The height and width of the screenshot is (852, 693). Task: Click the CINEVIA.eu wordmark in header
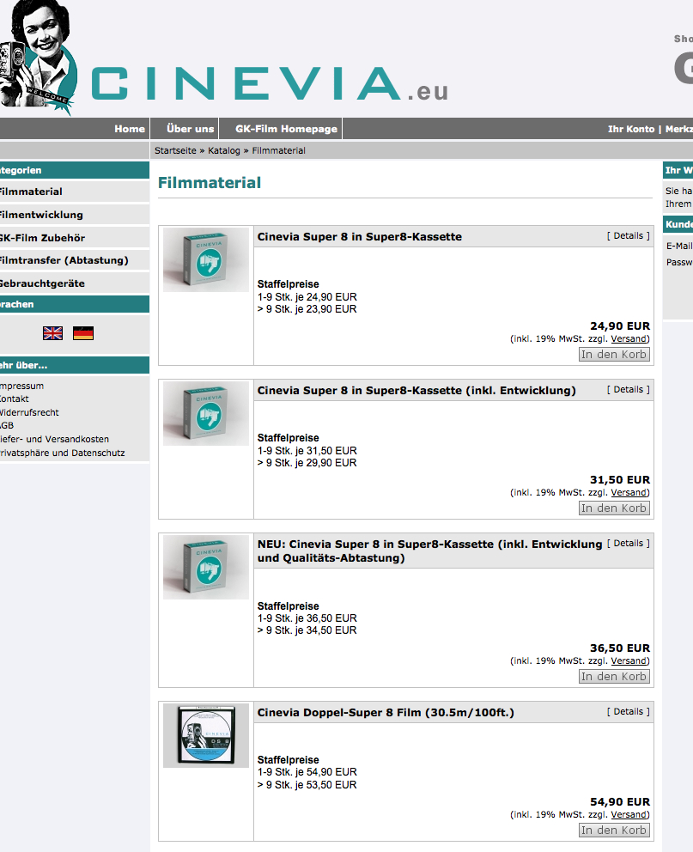(x=270, y=83)
